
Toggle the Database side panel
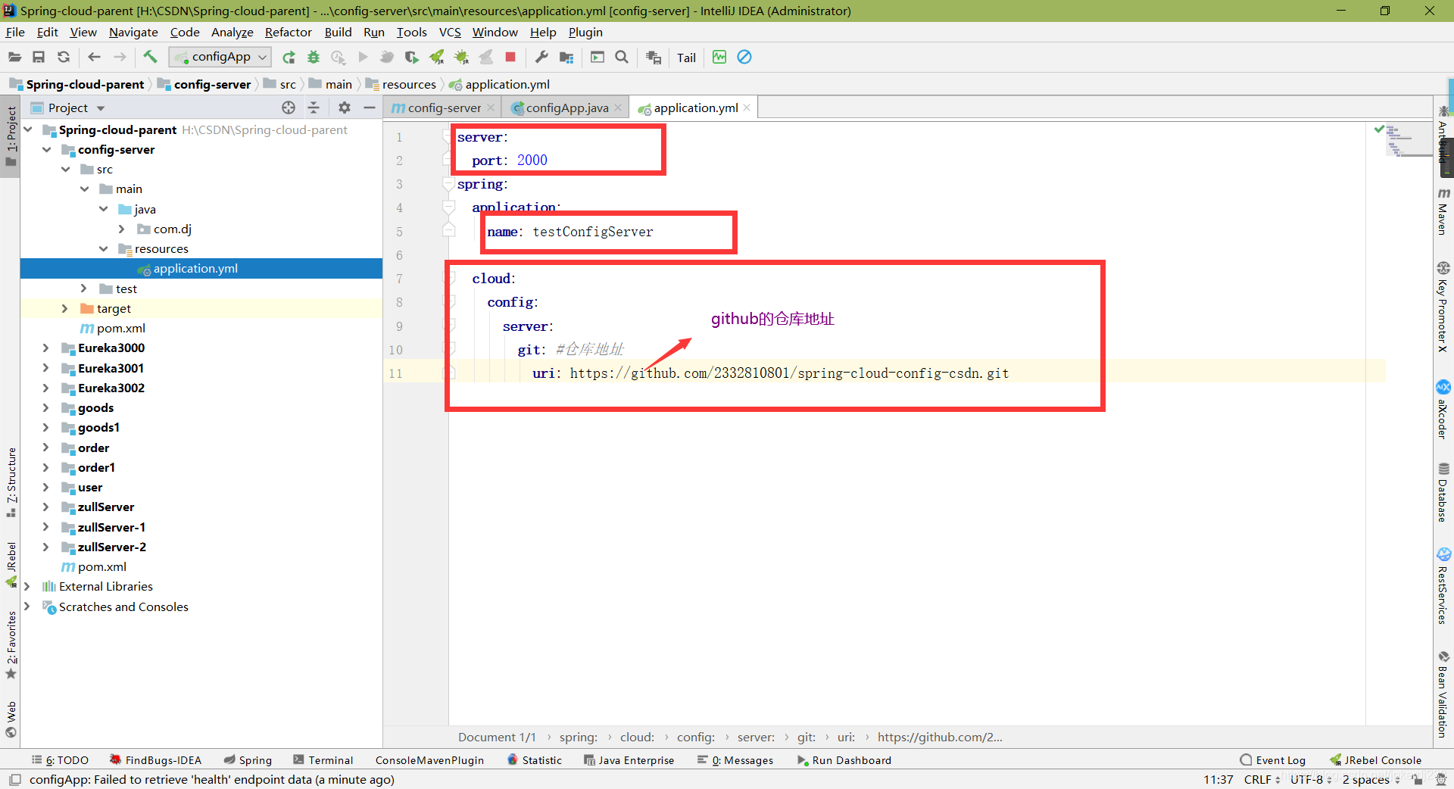[1443, 492]
